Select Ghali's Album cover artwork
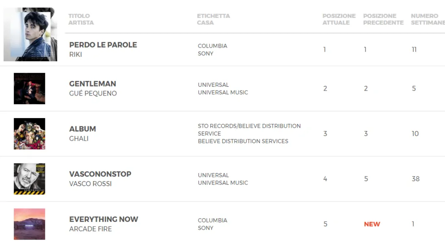 (29, 134)
